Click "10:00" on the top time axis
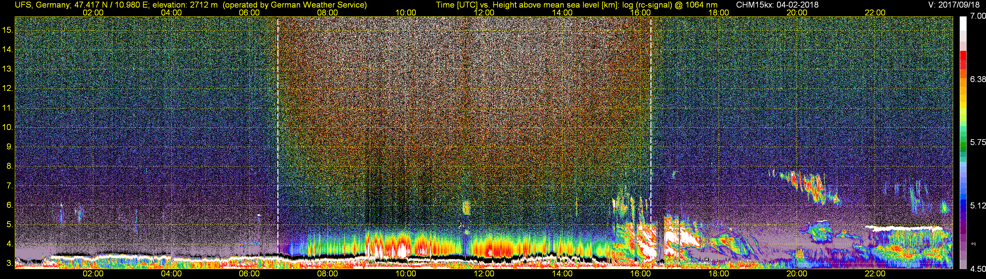The image size is (986, 279). [406, 12]
